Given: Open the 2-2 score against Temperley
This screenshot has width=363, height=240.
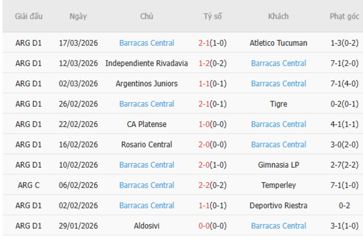Looking at the screenshot, I should point(212,185).
